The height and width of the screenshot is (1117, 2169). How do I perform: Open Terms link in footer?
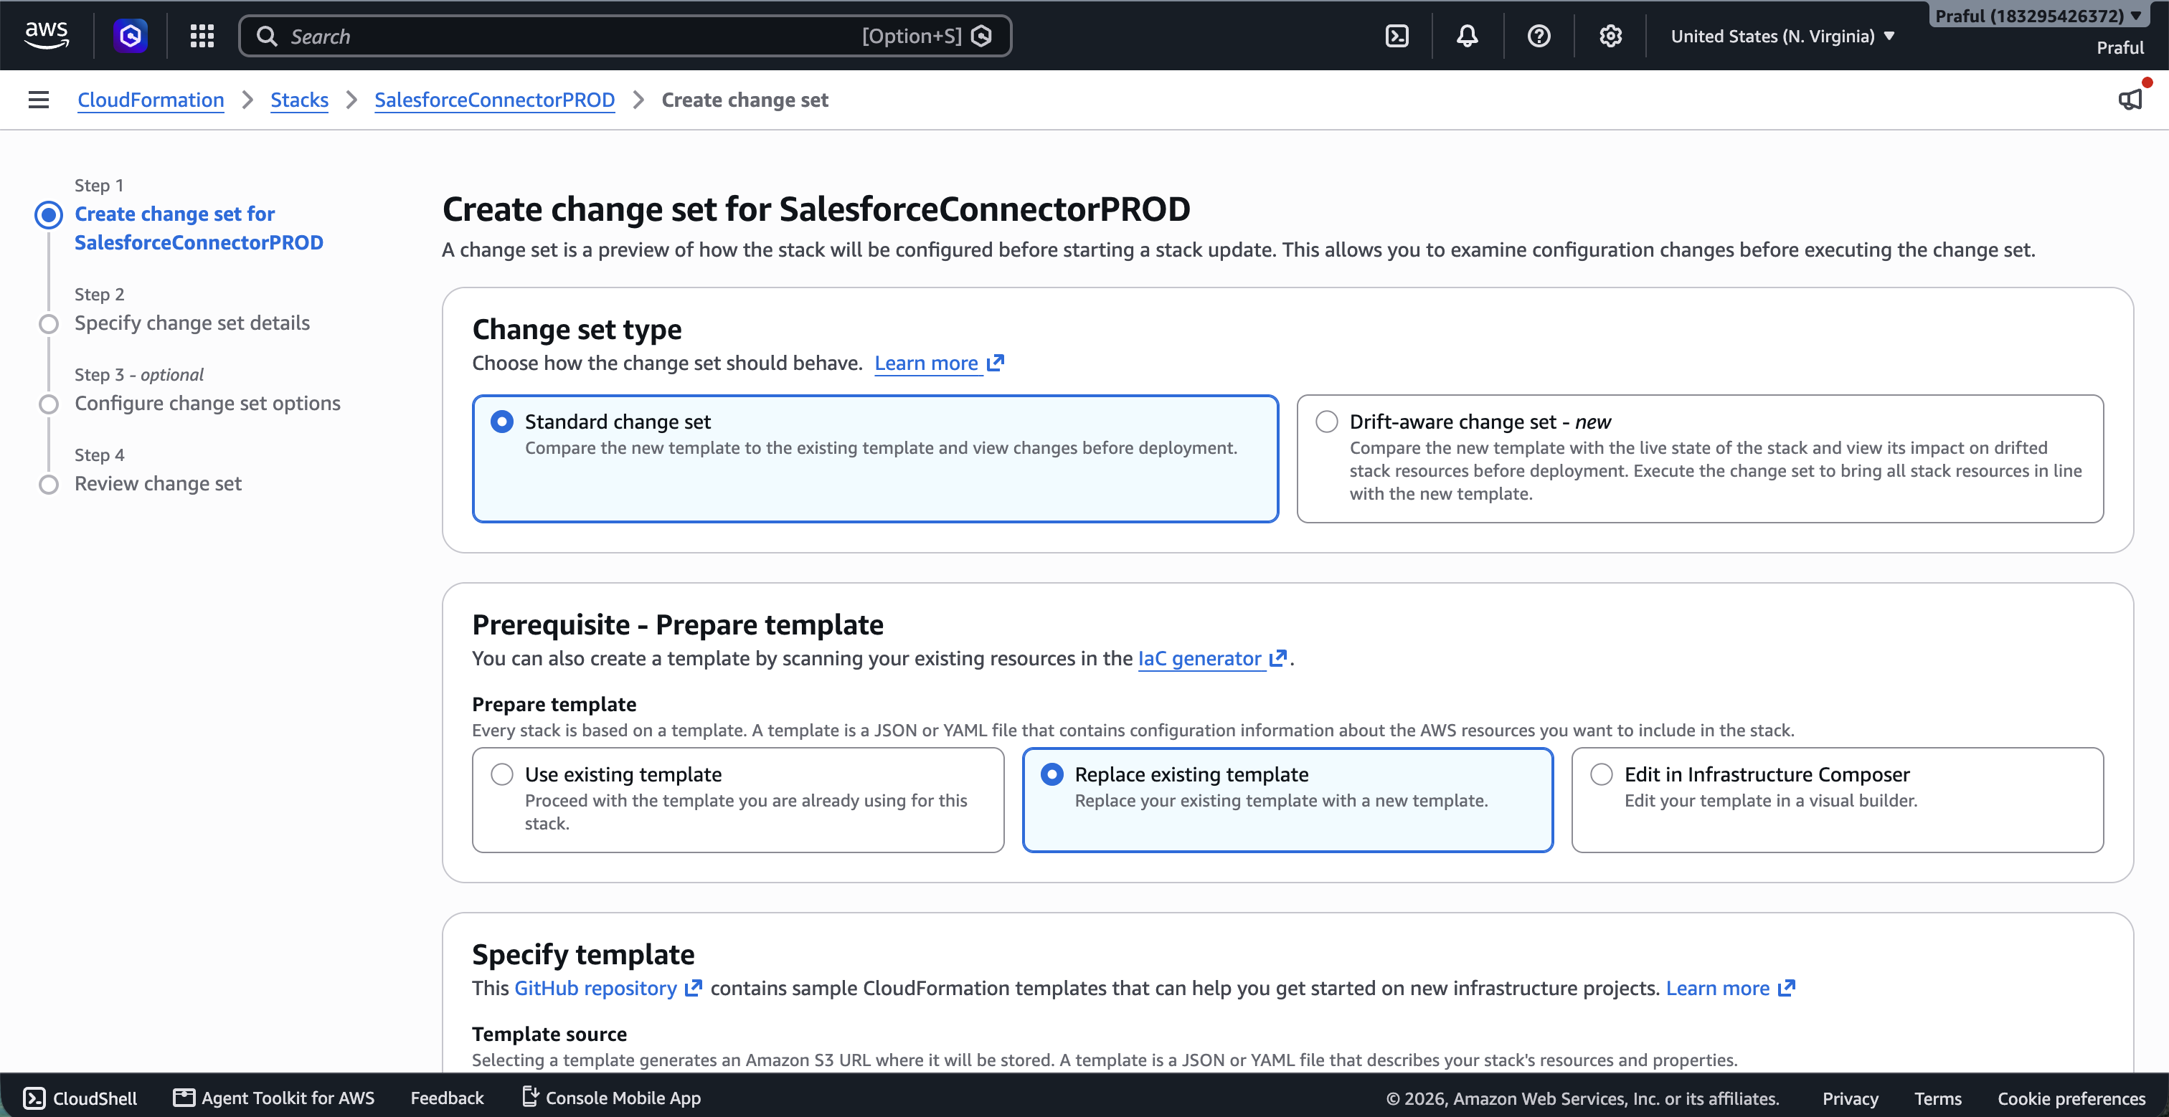tap(1937, 1098)
